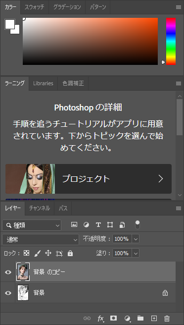
Task: Click the foreground color swatch
Action: 10,24
